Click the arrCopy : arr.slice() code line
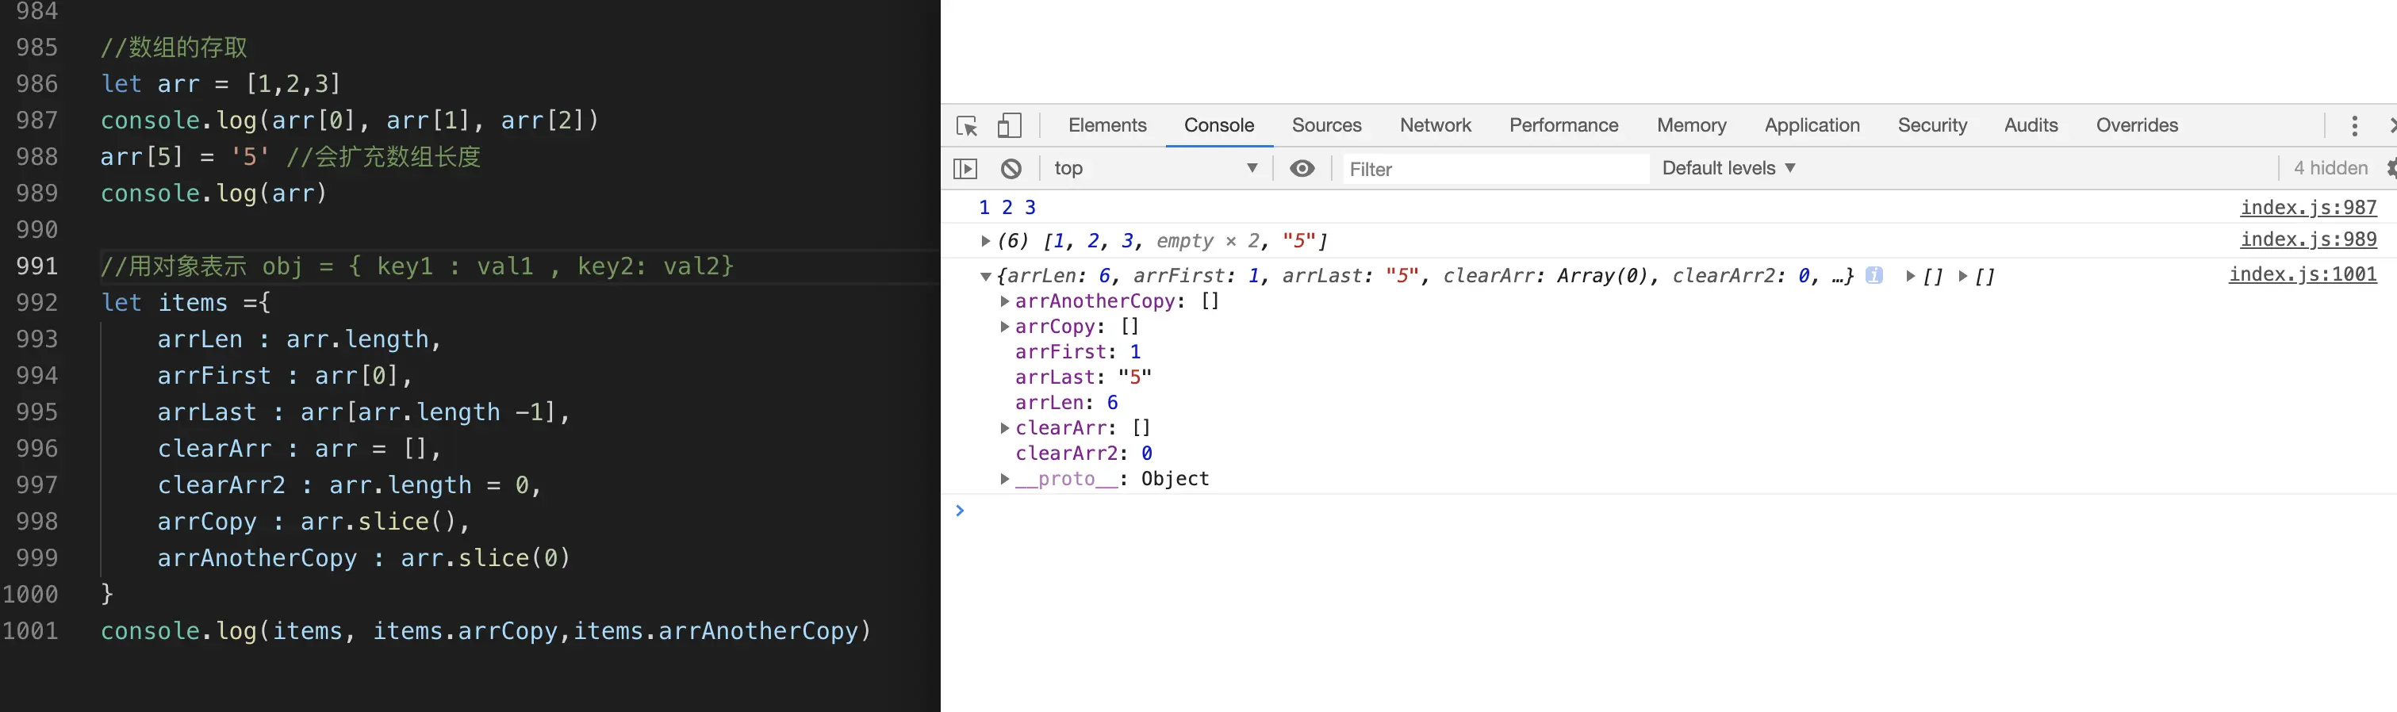2397x712 pixels. (x=313, y=521)
